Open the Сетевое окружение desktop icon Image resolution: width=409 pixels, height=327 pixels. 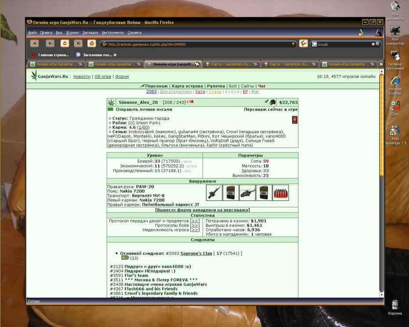pos(395,61)
